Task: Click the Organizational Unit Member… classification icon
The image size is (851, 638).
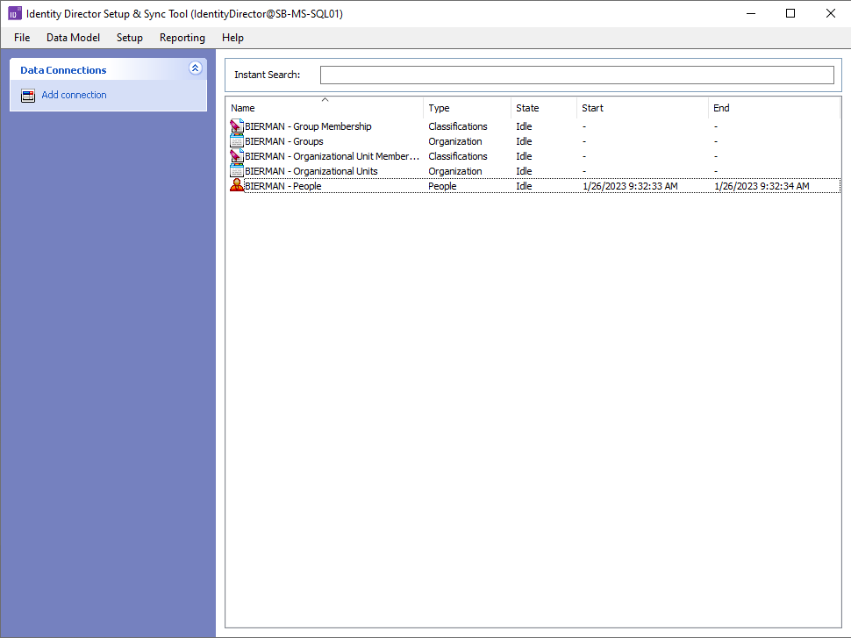Action: tap(237, 156)
